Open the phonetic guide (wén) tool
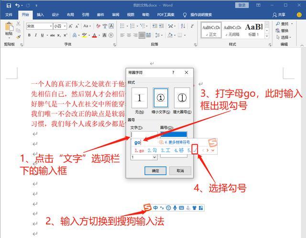 pyautogui.click(x=105, y=26)
